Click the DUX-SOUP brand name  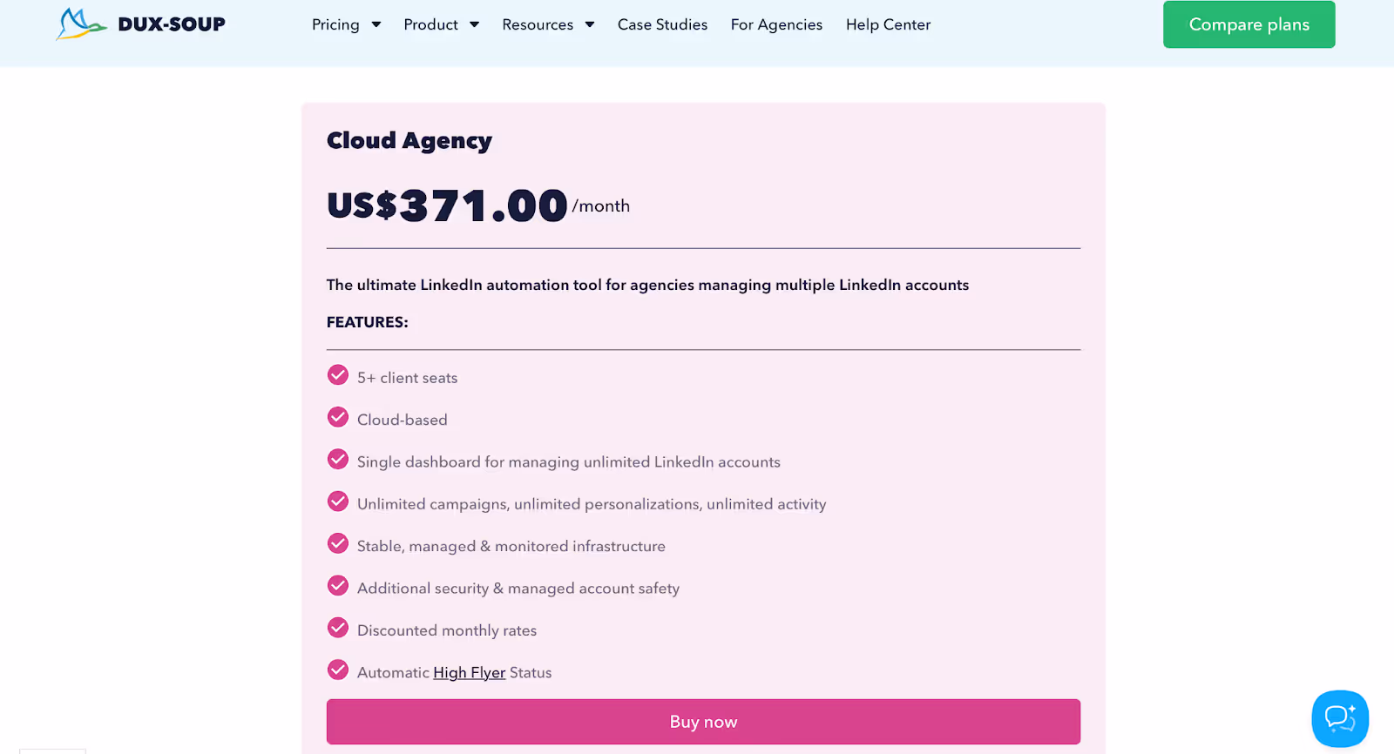point(172,24)
